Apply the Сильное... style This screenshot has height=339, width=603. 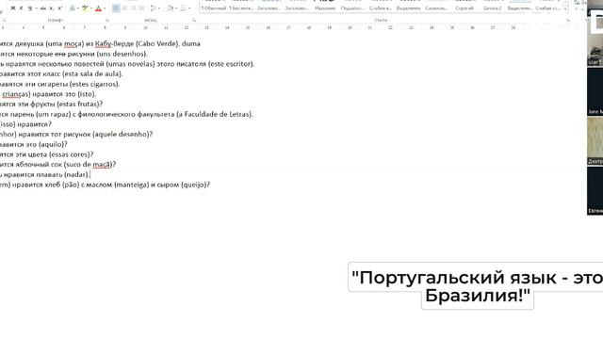pyautogui.click(x=436, y=6)
